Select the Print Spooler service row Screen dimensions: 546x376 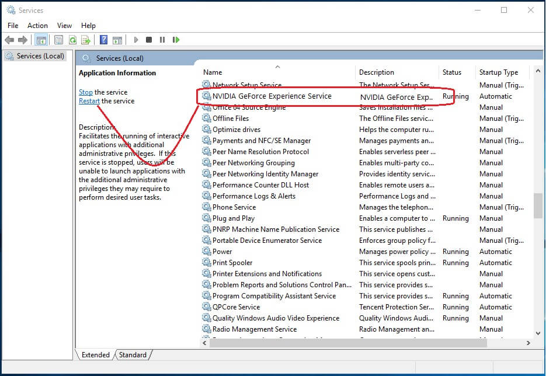[232, 263]
